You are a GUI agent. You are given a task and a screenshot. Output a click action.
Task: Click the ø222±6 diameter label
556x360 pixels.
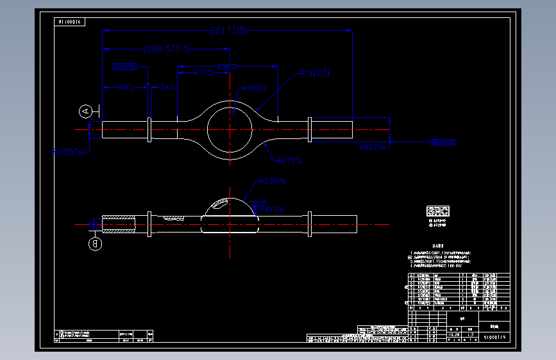pyautogui.click(x=373, y=147)
